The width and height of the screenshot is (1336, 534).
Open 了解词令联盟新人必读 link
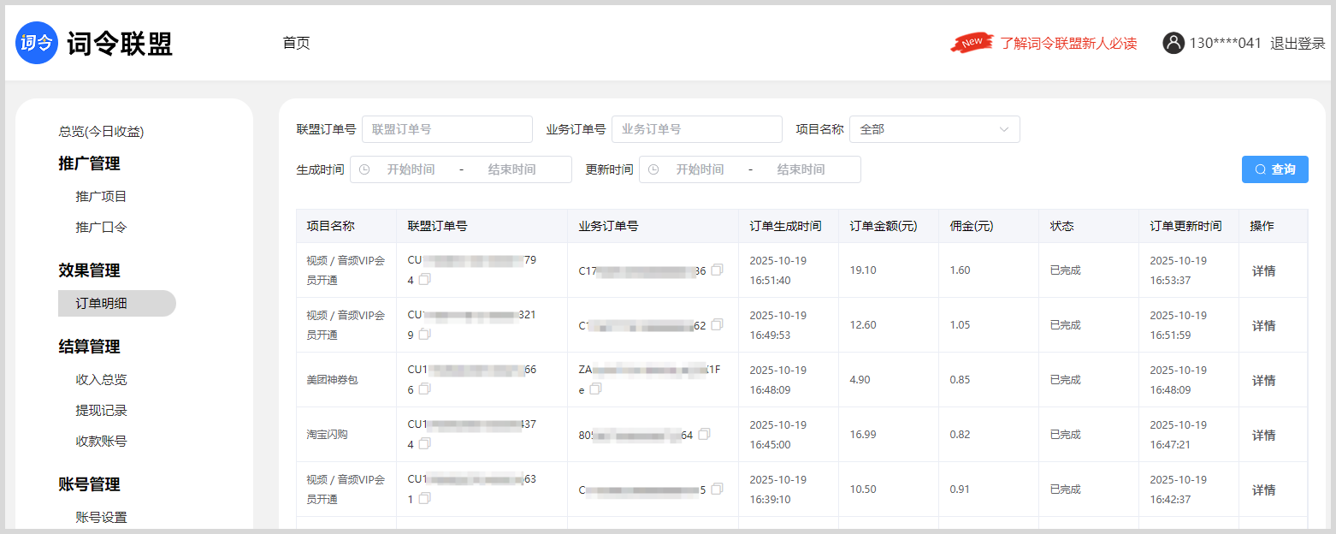pyautogui.click(x=1068, y=44)
